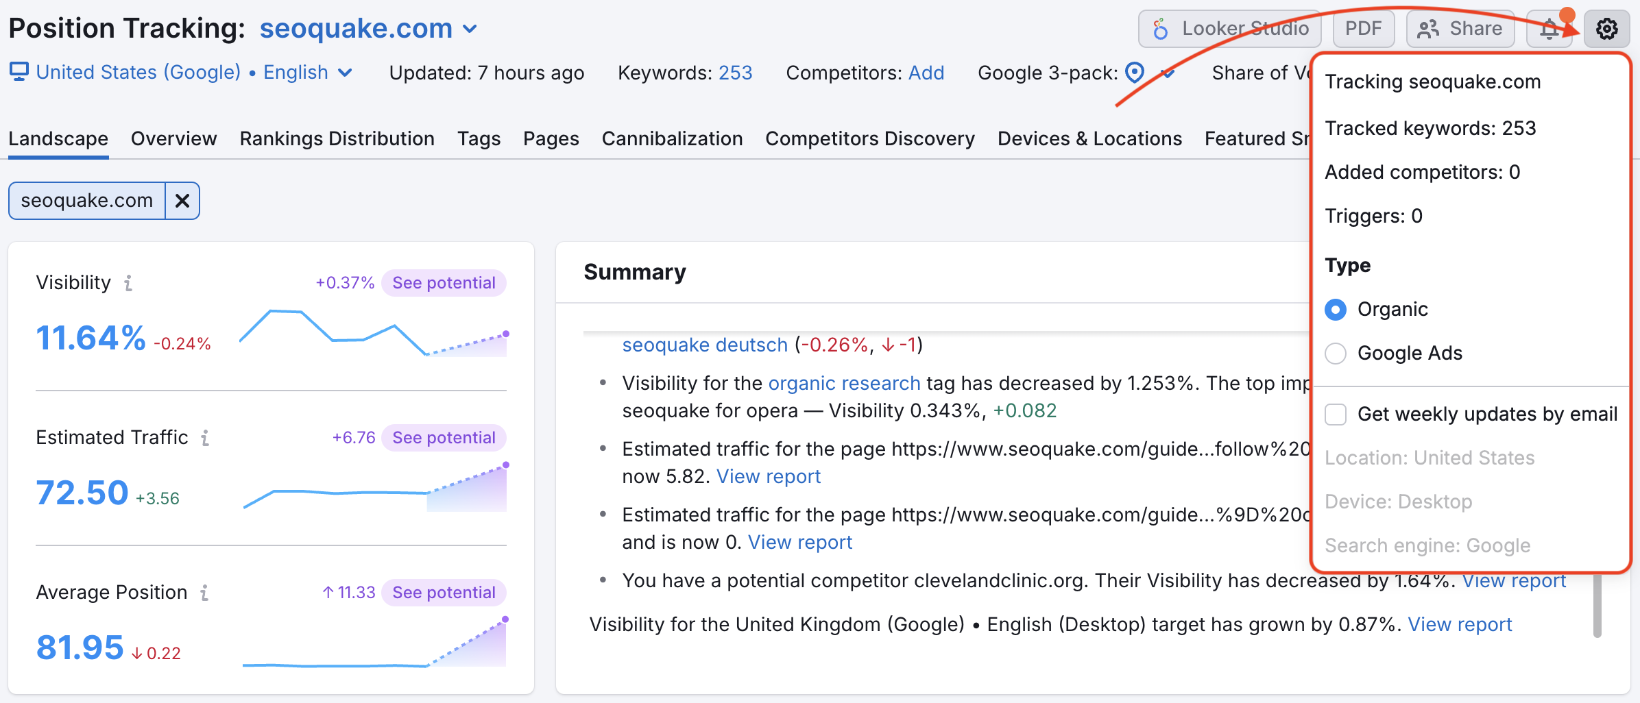Click the 'Tracking seoquake.com' text
Image resolution: width=1640 pixels, height=703 pixels.
click(x=1432, y=82)
